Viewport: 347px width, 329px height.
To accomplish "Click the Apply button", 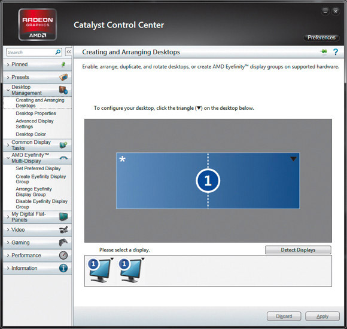I will (322, 316).
